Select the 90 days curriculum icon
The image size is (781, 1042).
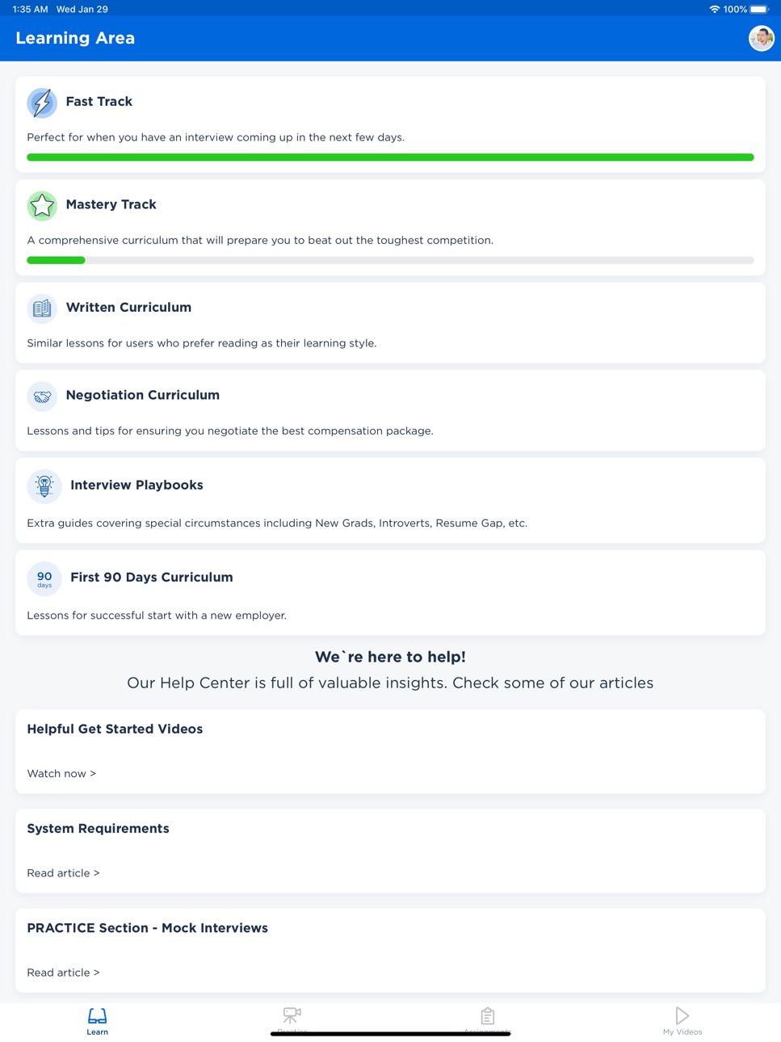[44, 578]
